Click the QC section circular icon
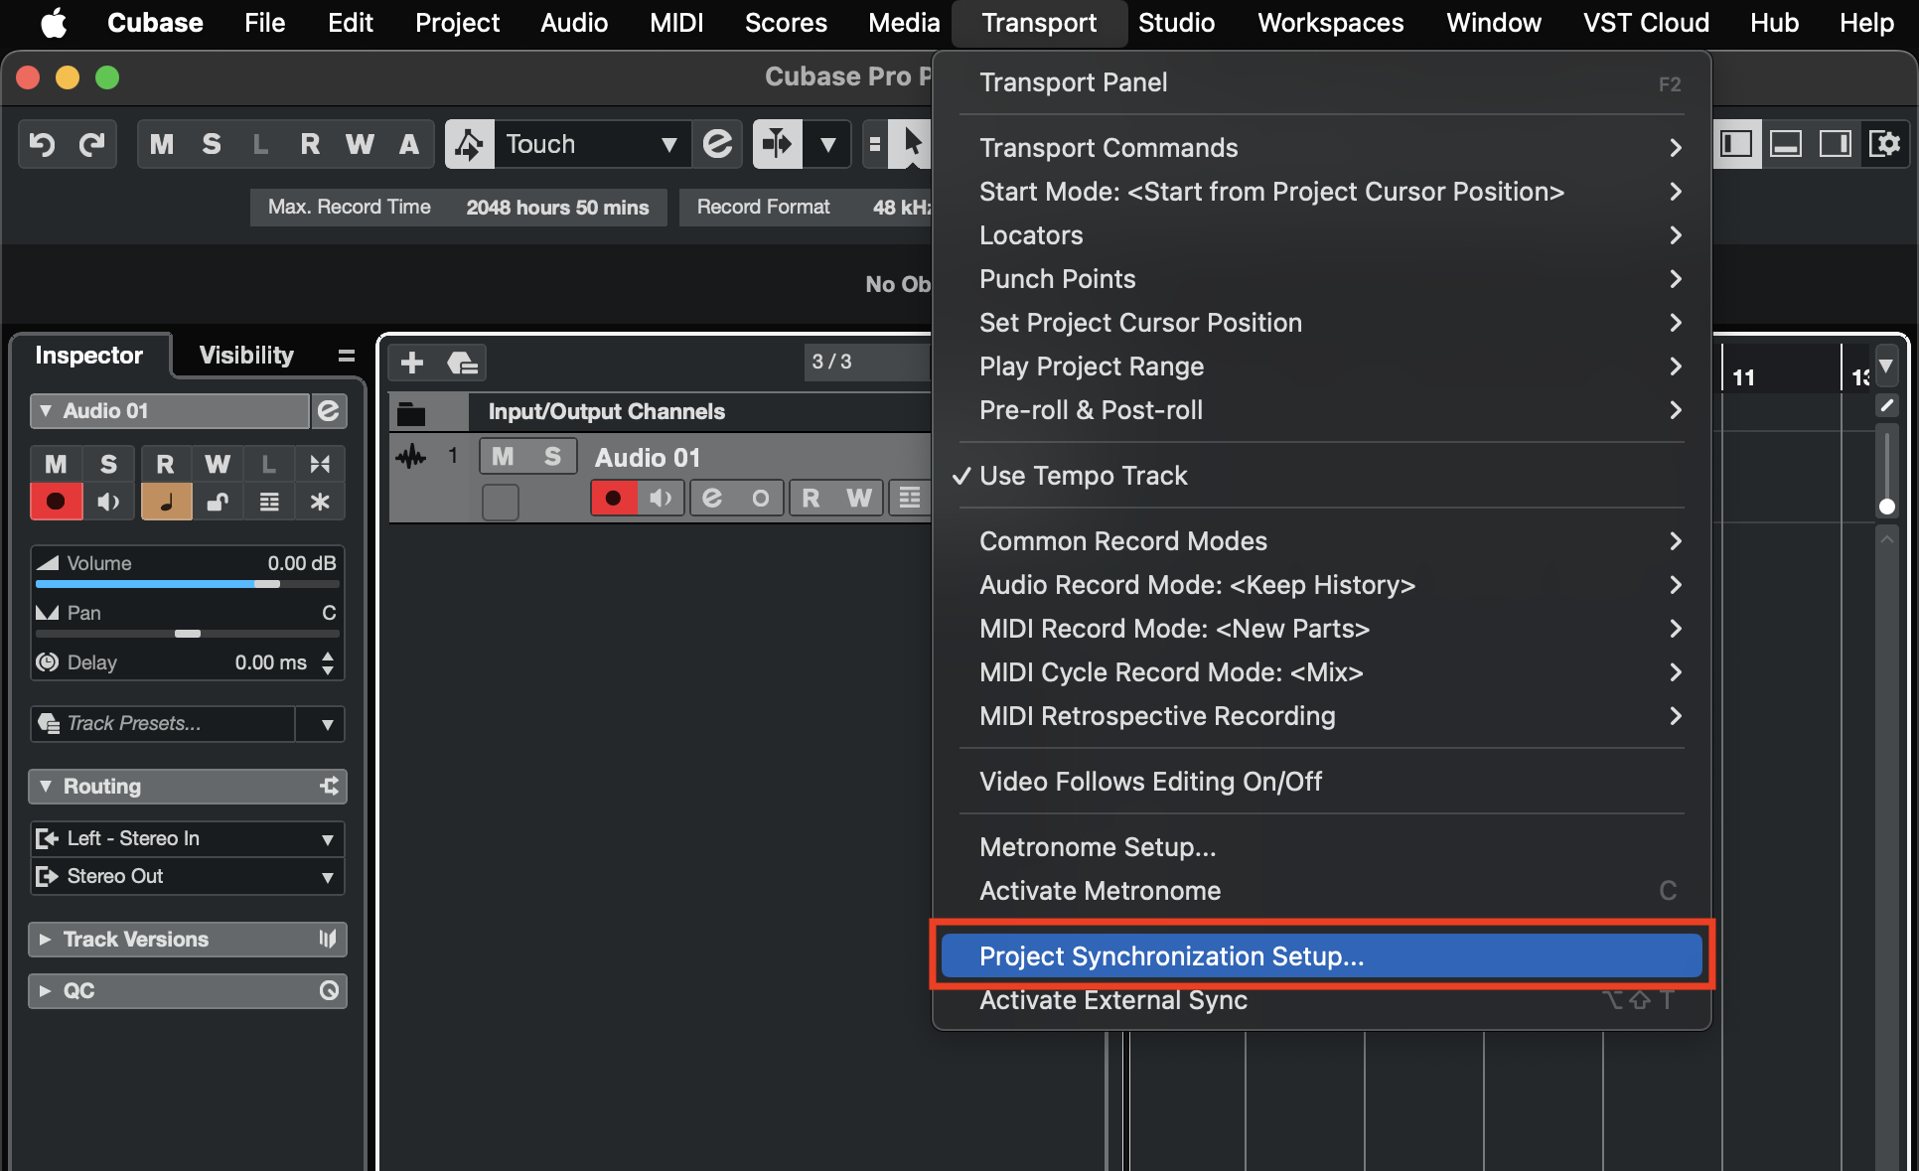 coord(329,990)
